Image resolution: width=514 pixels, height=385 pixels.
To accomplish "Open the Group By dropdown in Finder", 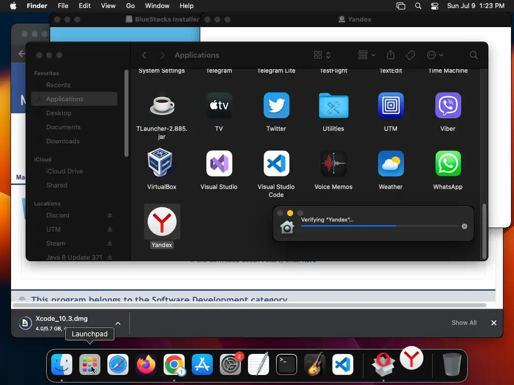I will point(366,55).
